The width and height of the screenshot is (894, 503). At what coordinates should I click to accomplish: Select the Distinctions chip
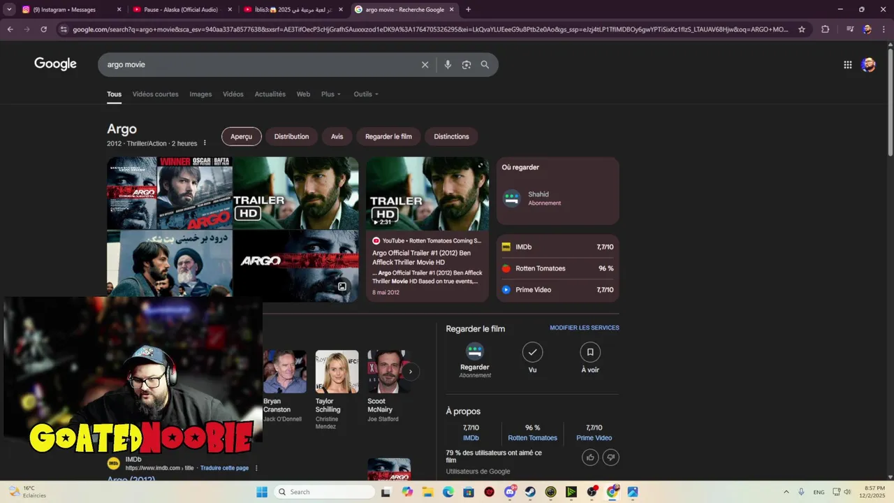coord(451,136)
